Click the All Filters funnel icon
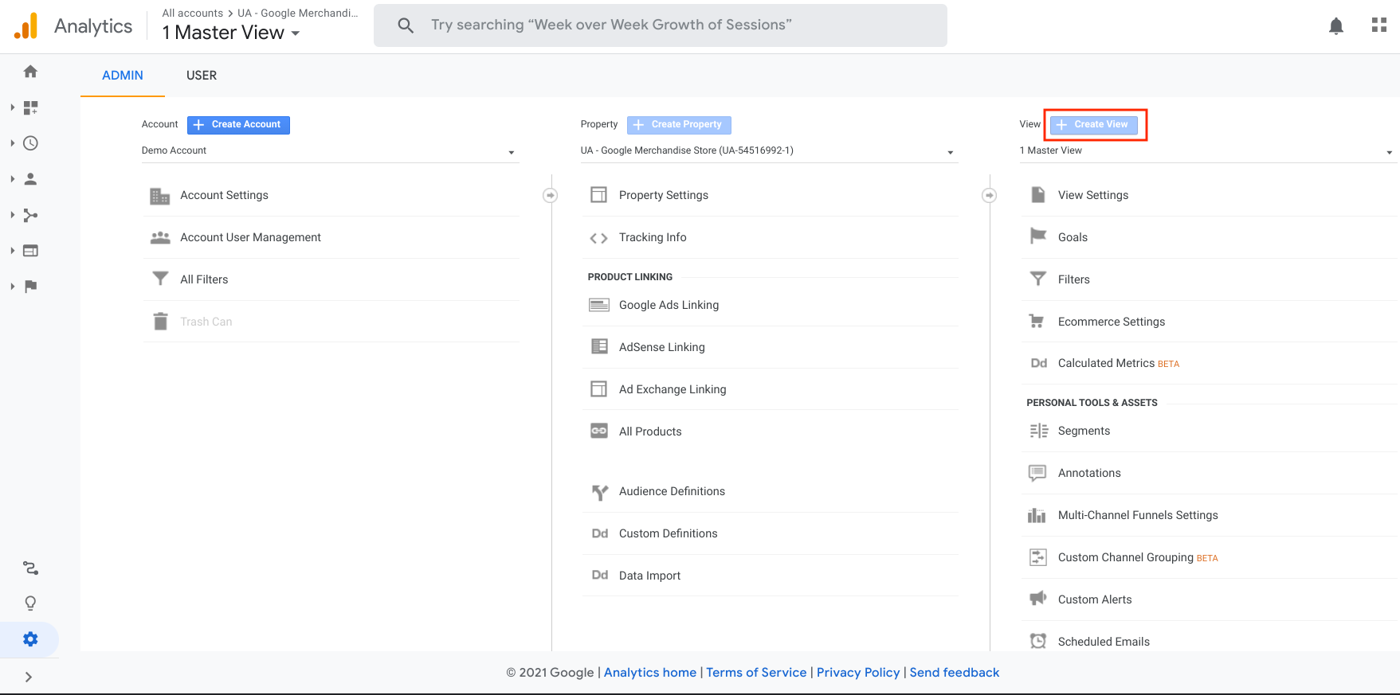 point(160,279)
